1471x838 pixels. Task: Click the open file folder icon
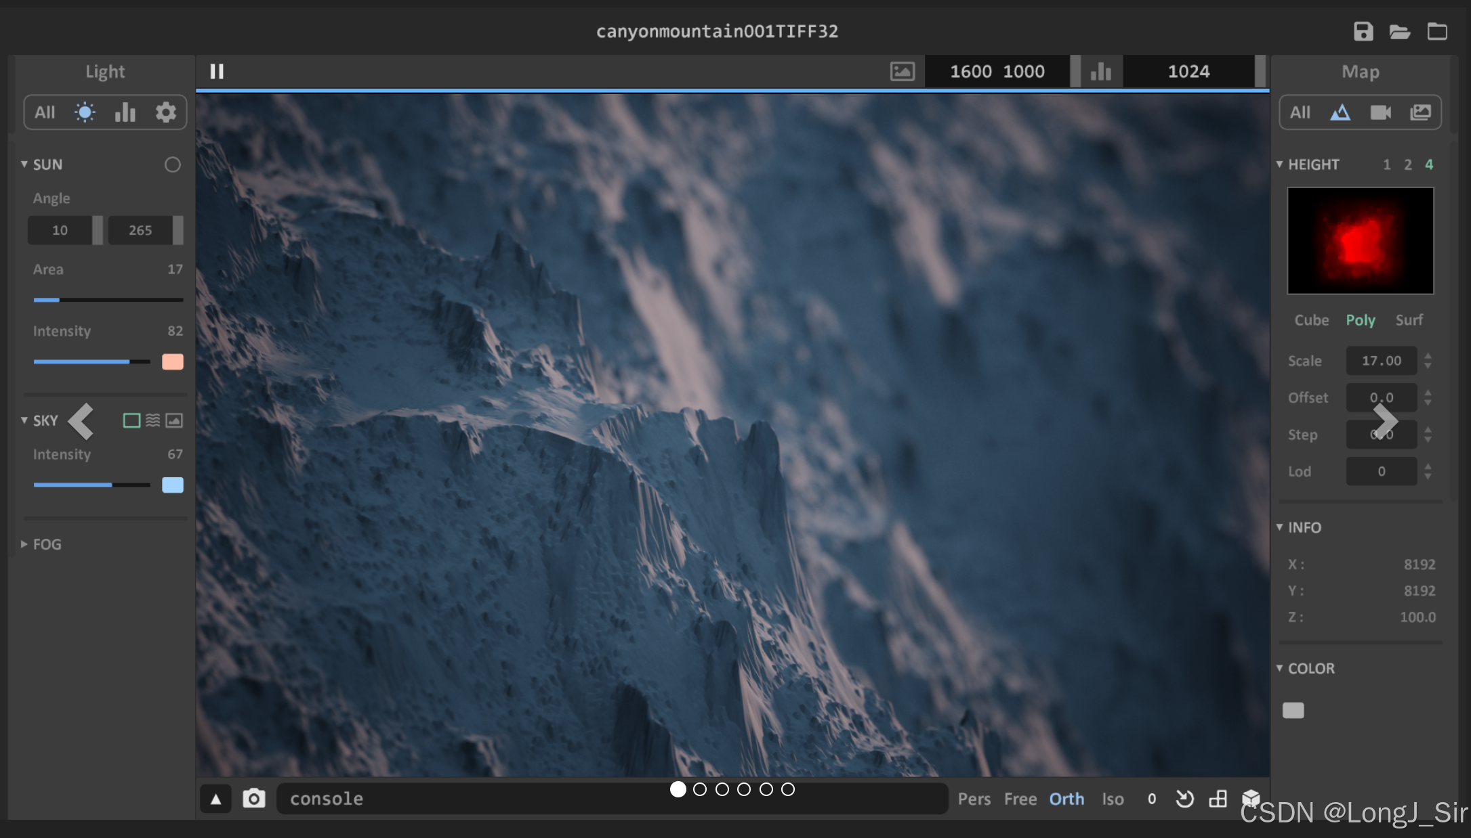point(1399,31)
